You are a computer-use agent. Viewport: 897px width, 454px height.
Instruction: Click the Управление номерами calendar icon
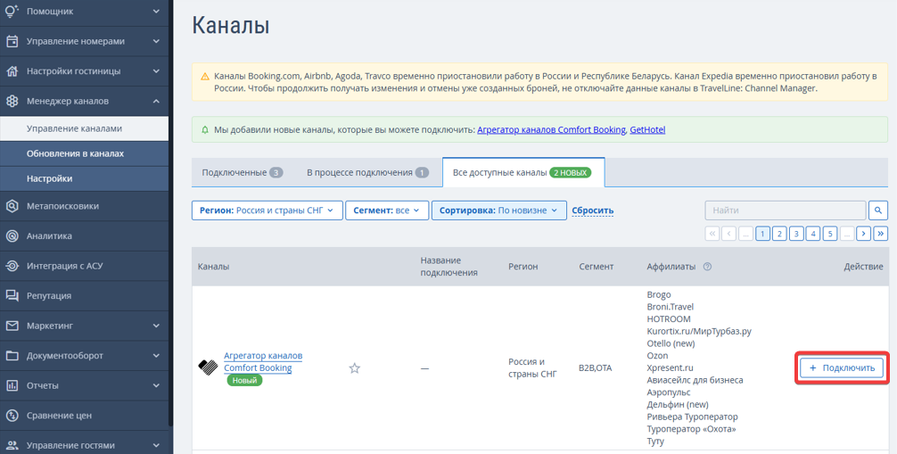pos(12,41)
